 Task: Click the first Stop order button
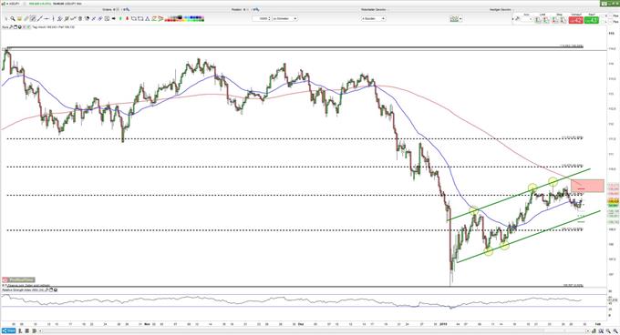pos(554,20)
